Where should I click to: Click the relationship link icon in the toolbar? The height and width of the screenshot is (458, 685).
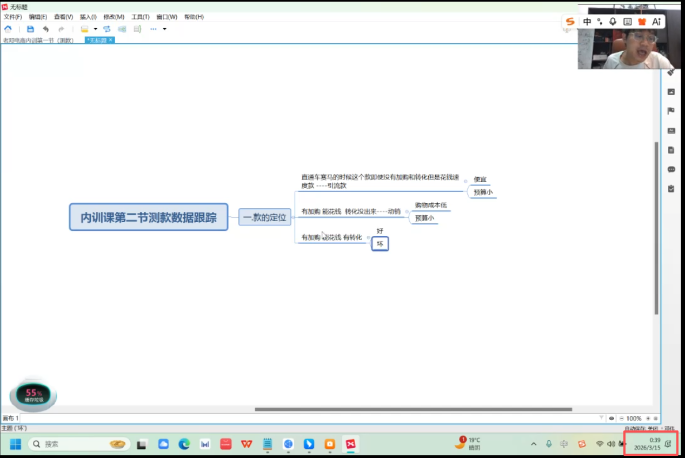(x=107, y=29)
